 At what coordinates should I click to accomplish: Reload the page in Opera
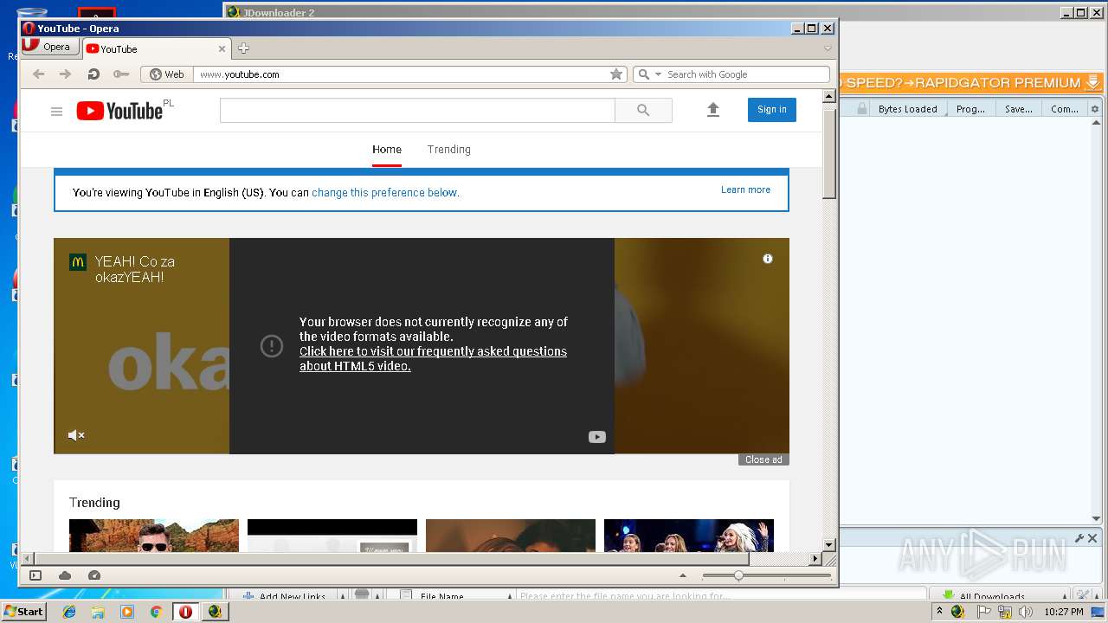93,74
